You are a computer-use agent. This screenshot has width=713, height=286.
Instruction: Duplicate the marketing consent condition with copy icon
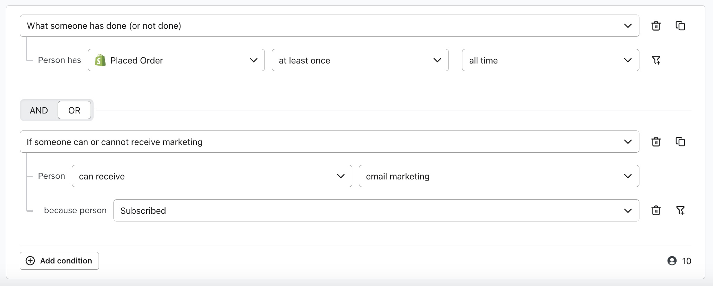coord(680,142)
